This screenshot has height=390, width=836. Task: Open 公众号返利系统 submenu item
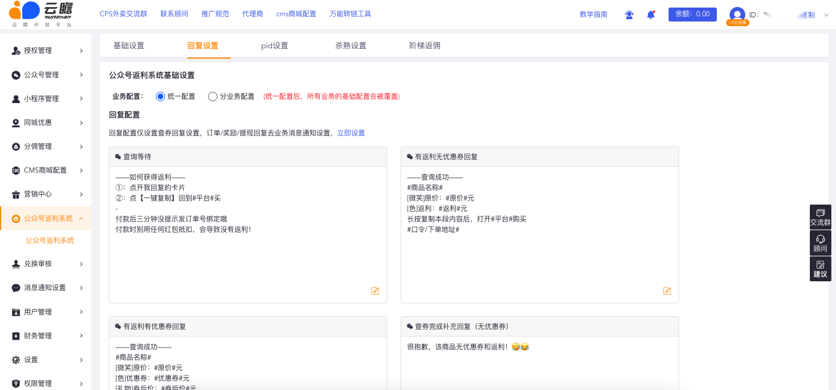(x=49, y=241)
